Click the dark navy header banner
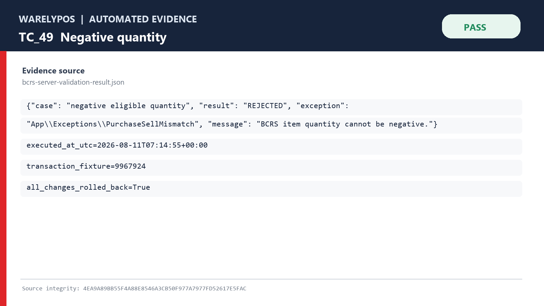Viewport: 544px width, 306px height. [272, 26]
